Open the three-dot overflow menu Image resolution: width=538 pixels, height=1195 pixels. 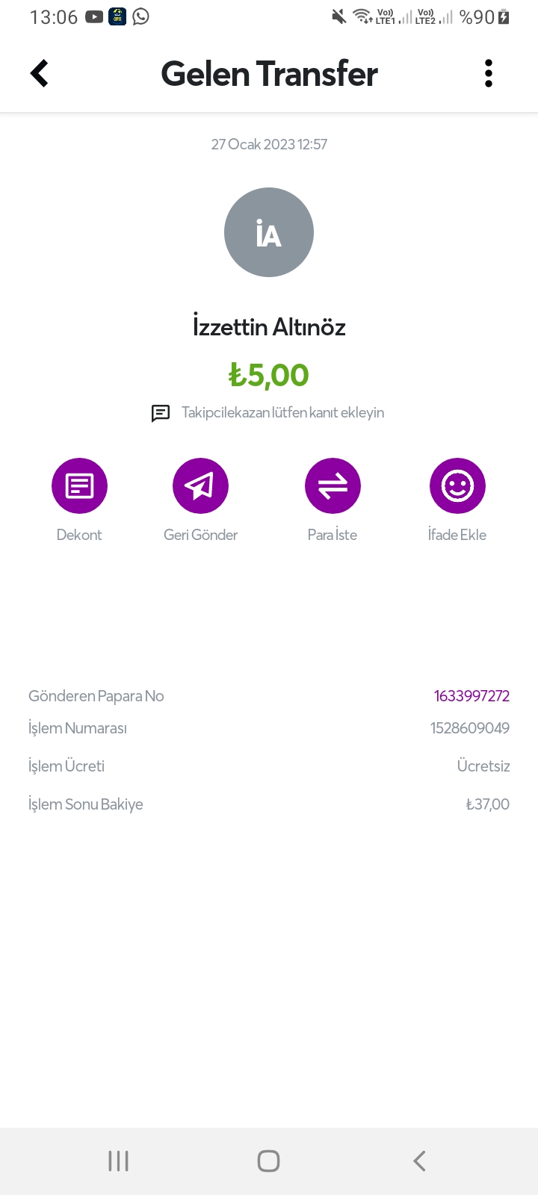point(489,73)
